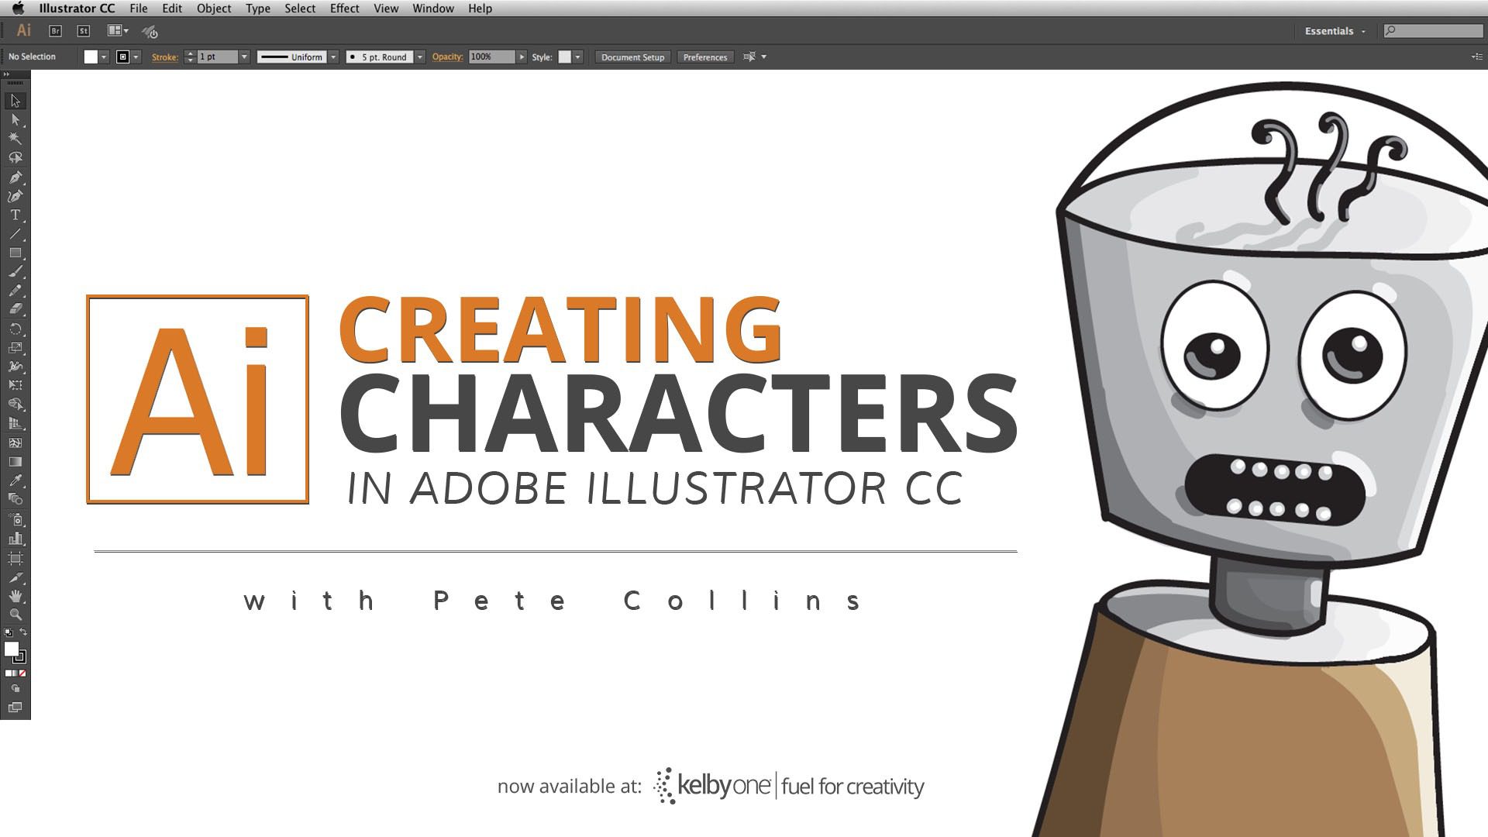The height and width of the screenshot is (837, 1488).
Task: Open Adobe Stock via St icon
Action: (83, 31)
